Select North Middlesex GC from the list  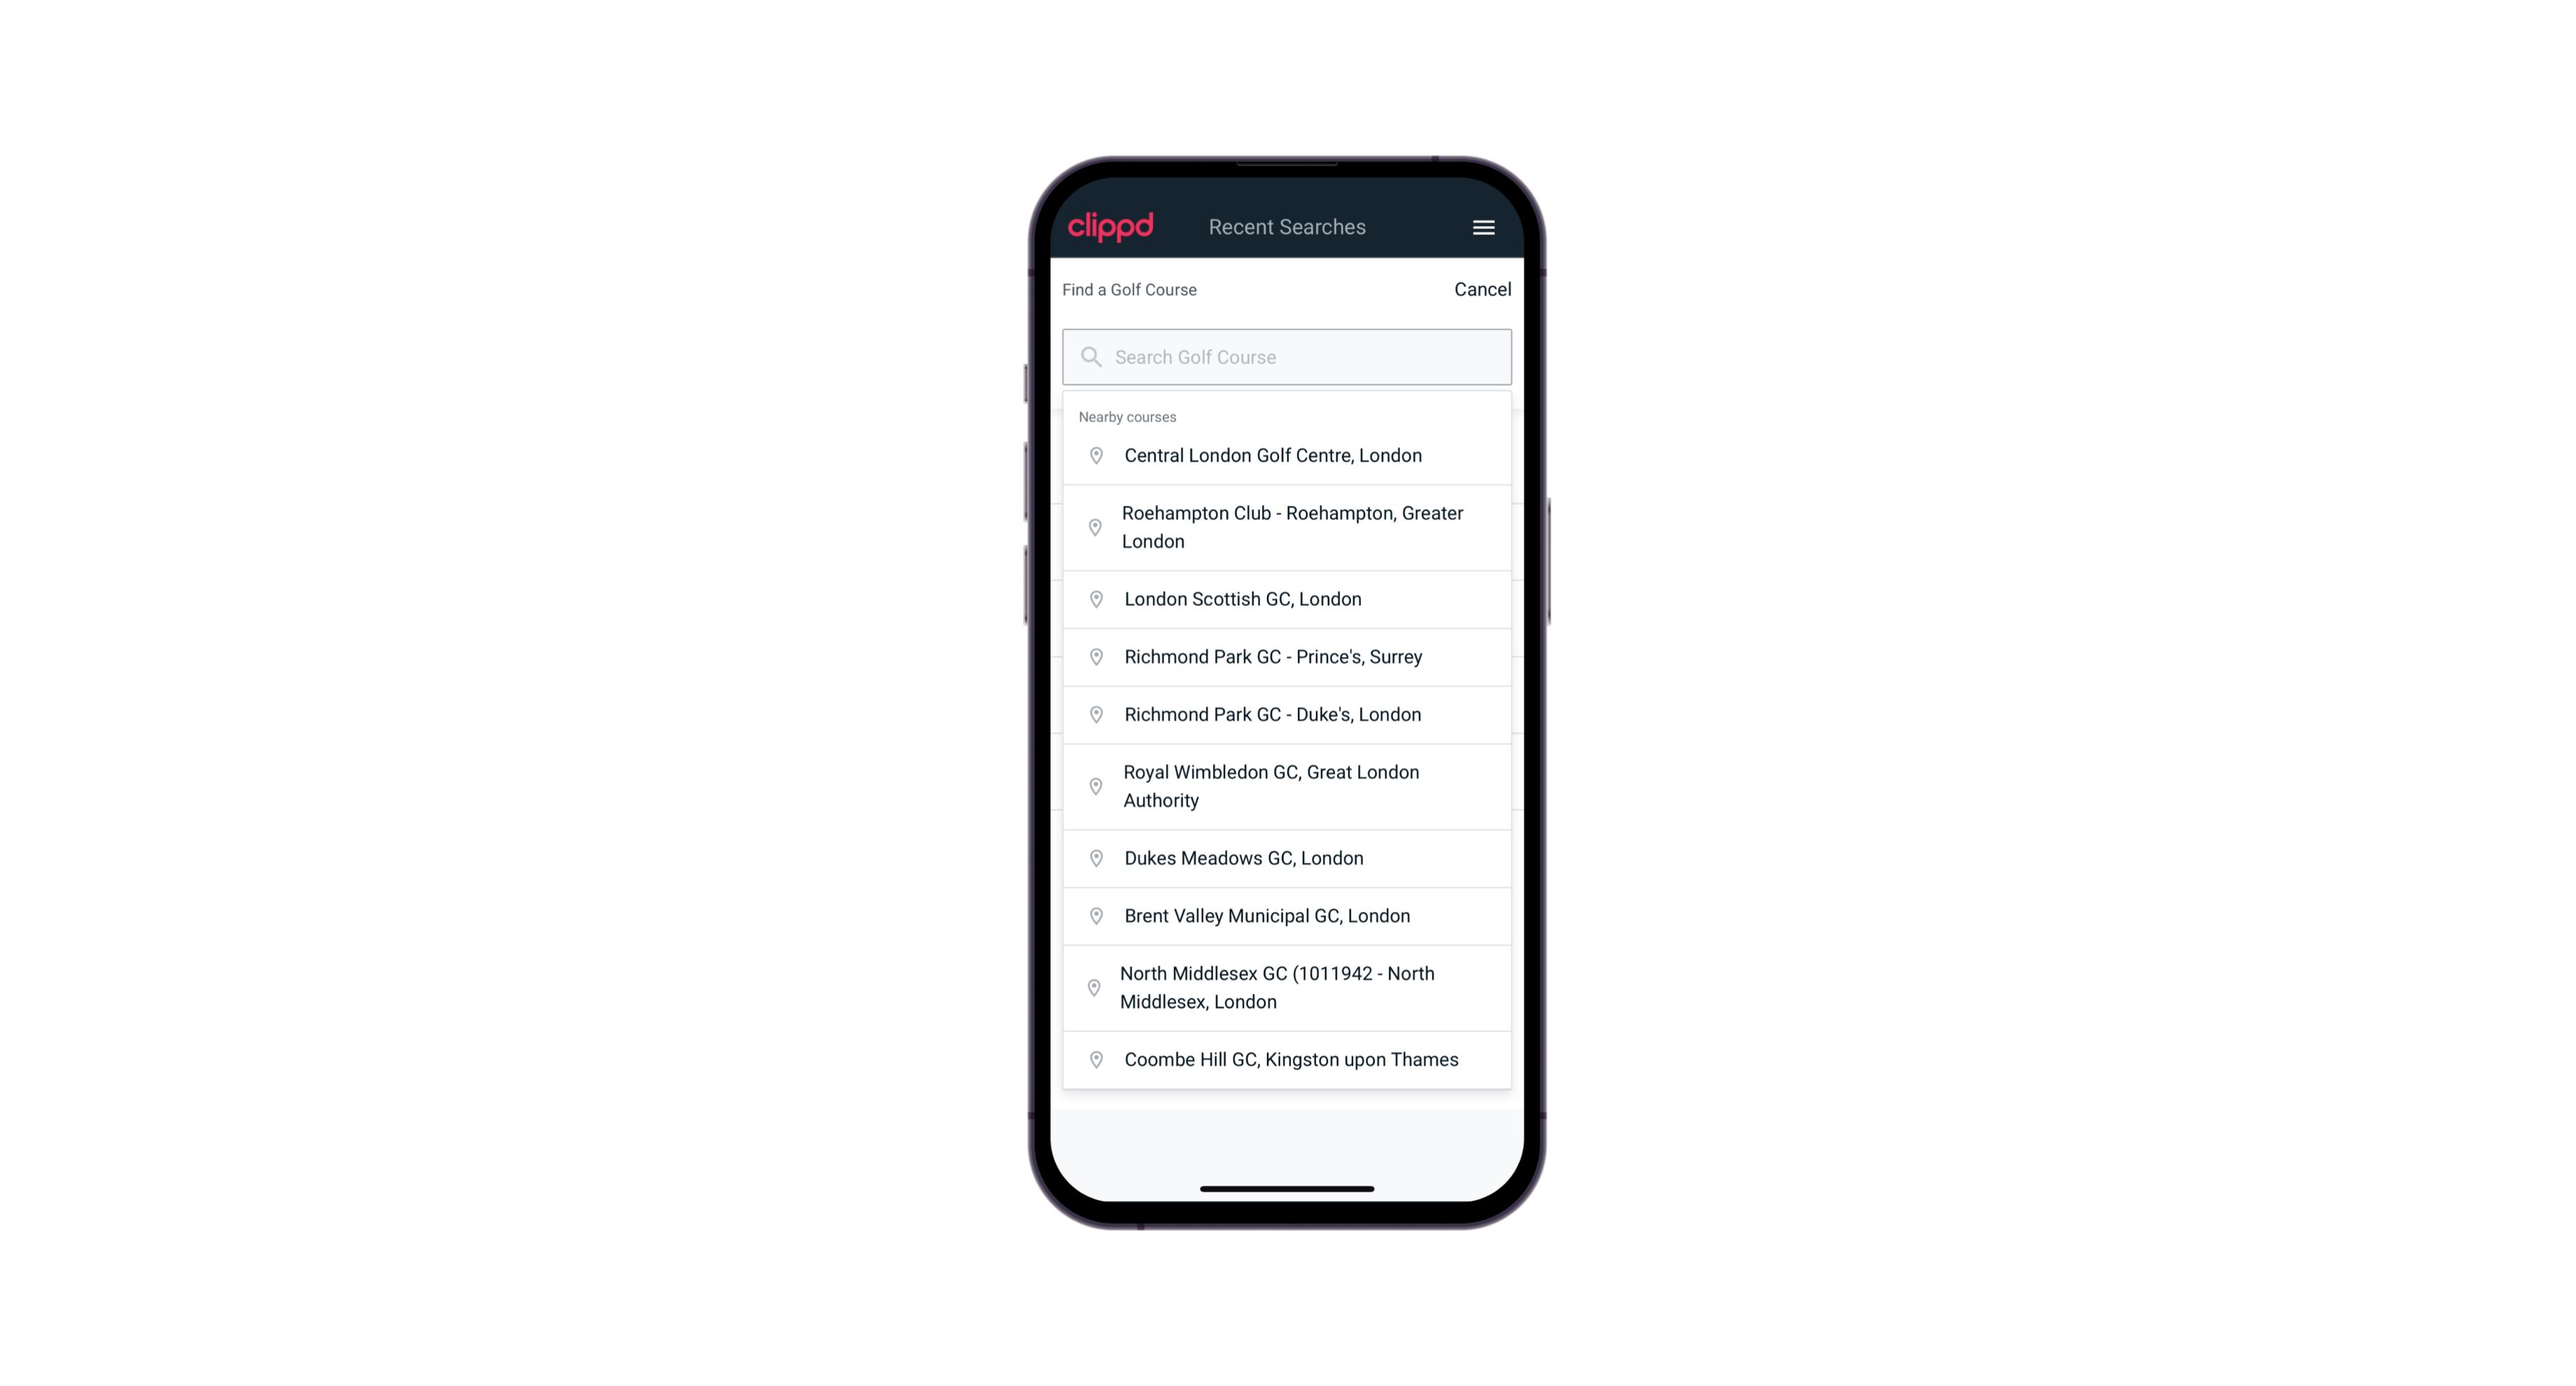(1287, 988)
